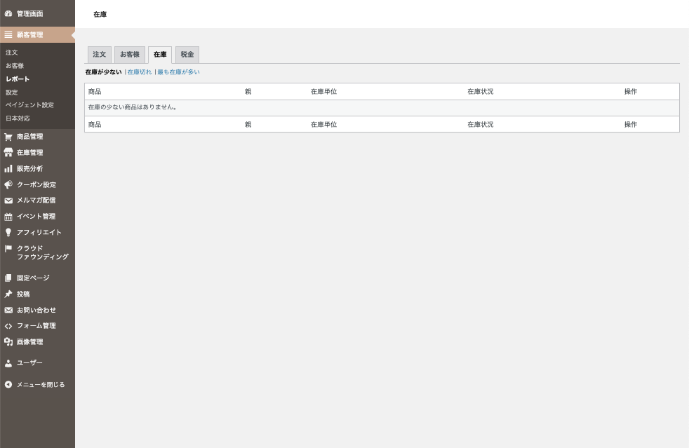The image size is (689, 448).
Task: Click the 商品管理 cart icon
Action: tap(8, 137)
